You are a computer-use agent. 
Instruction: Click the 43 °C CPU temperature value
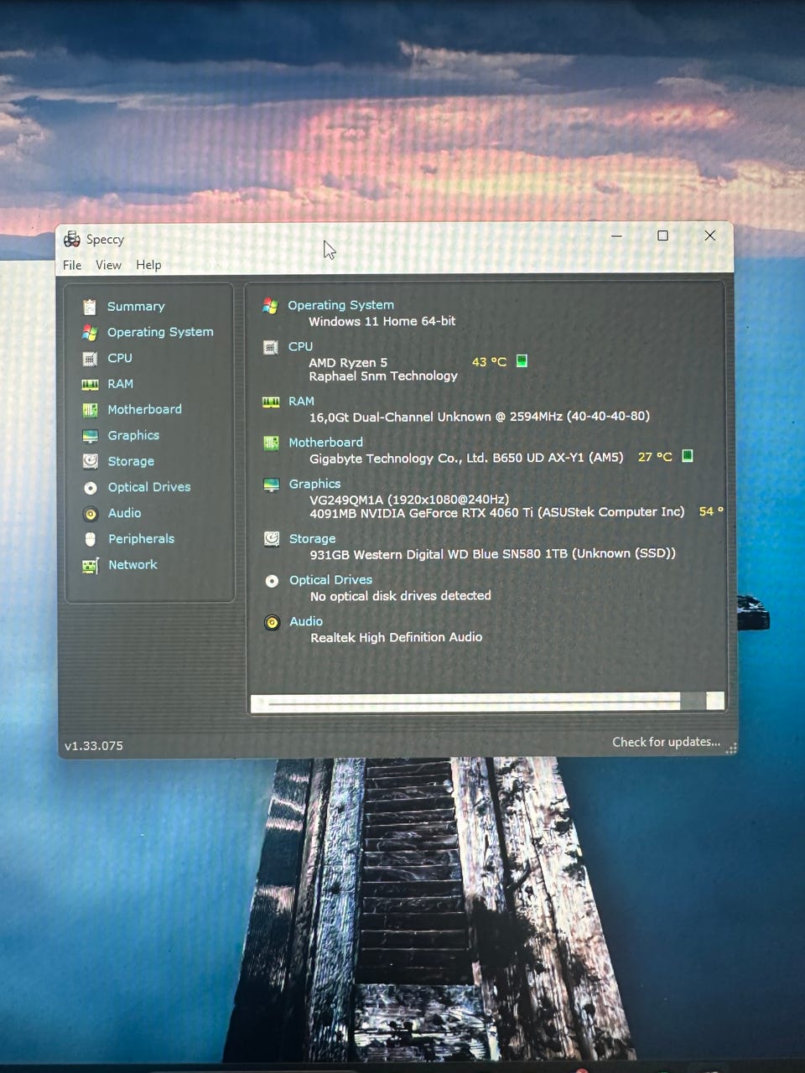(489, 362)
